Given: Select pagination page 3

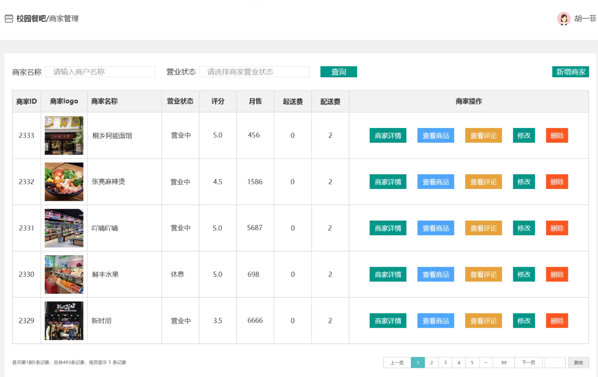Looking at the screenshot, I should pos(445,363).
